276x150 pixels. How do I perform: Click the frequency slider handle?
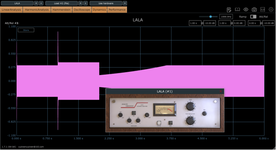211,17
